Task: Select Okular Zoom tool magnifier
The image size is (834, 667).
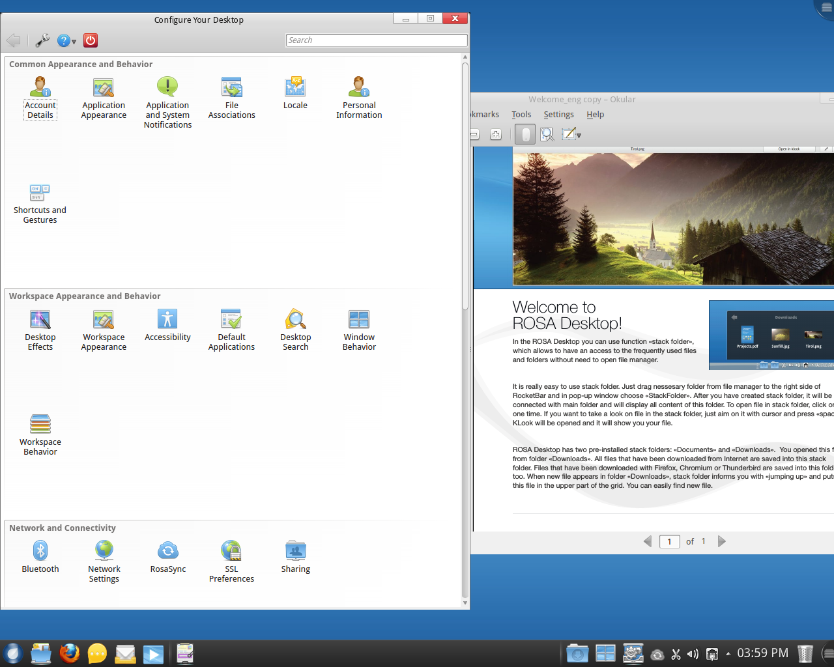Action: (547, 134)
